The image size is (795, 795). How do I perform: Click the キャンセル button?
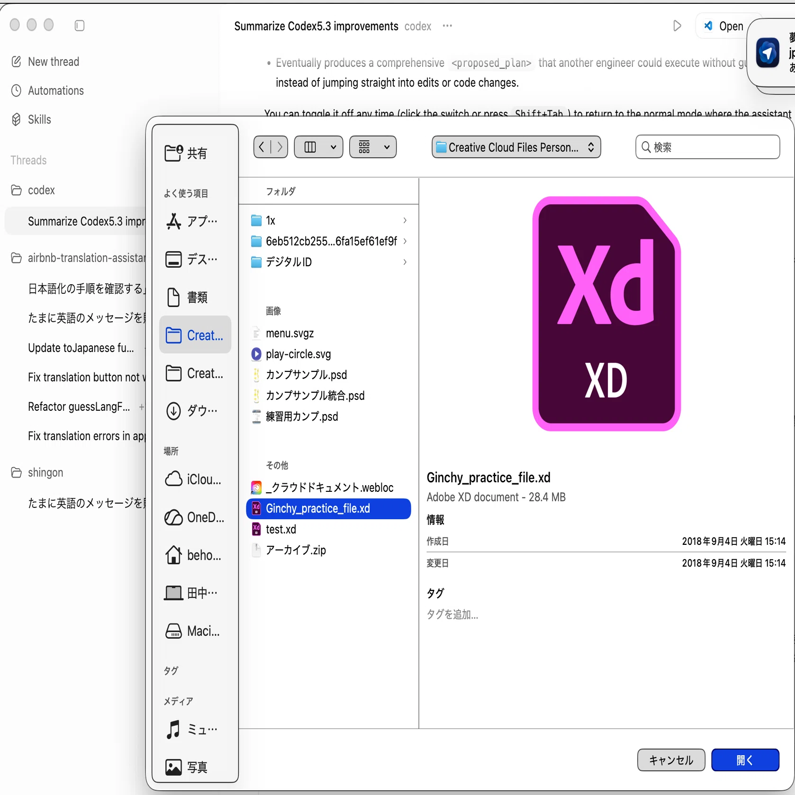(x=671, y=760)
